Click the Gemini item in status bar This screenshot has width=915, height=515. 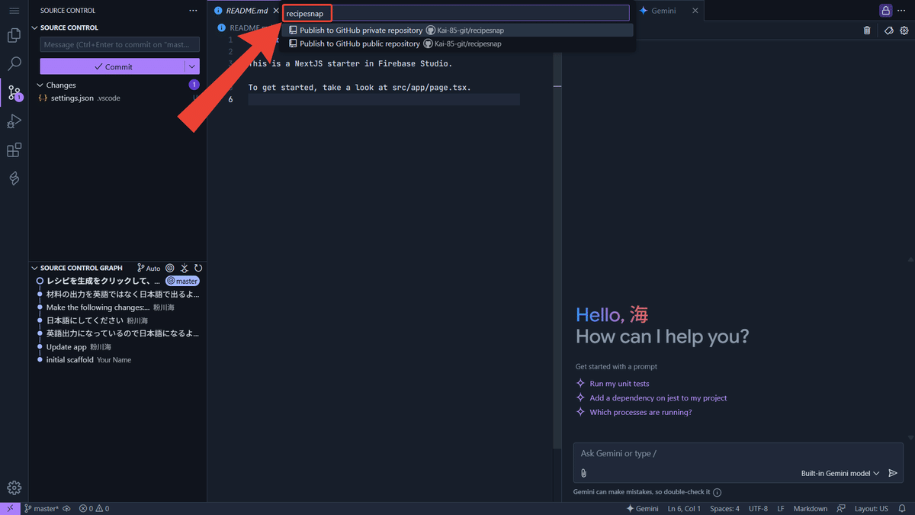(642, 508)
